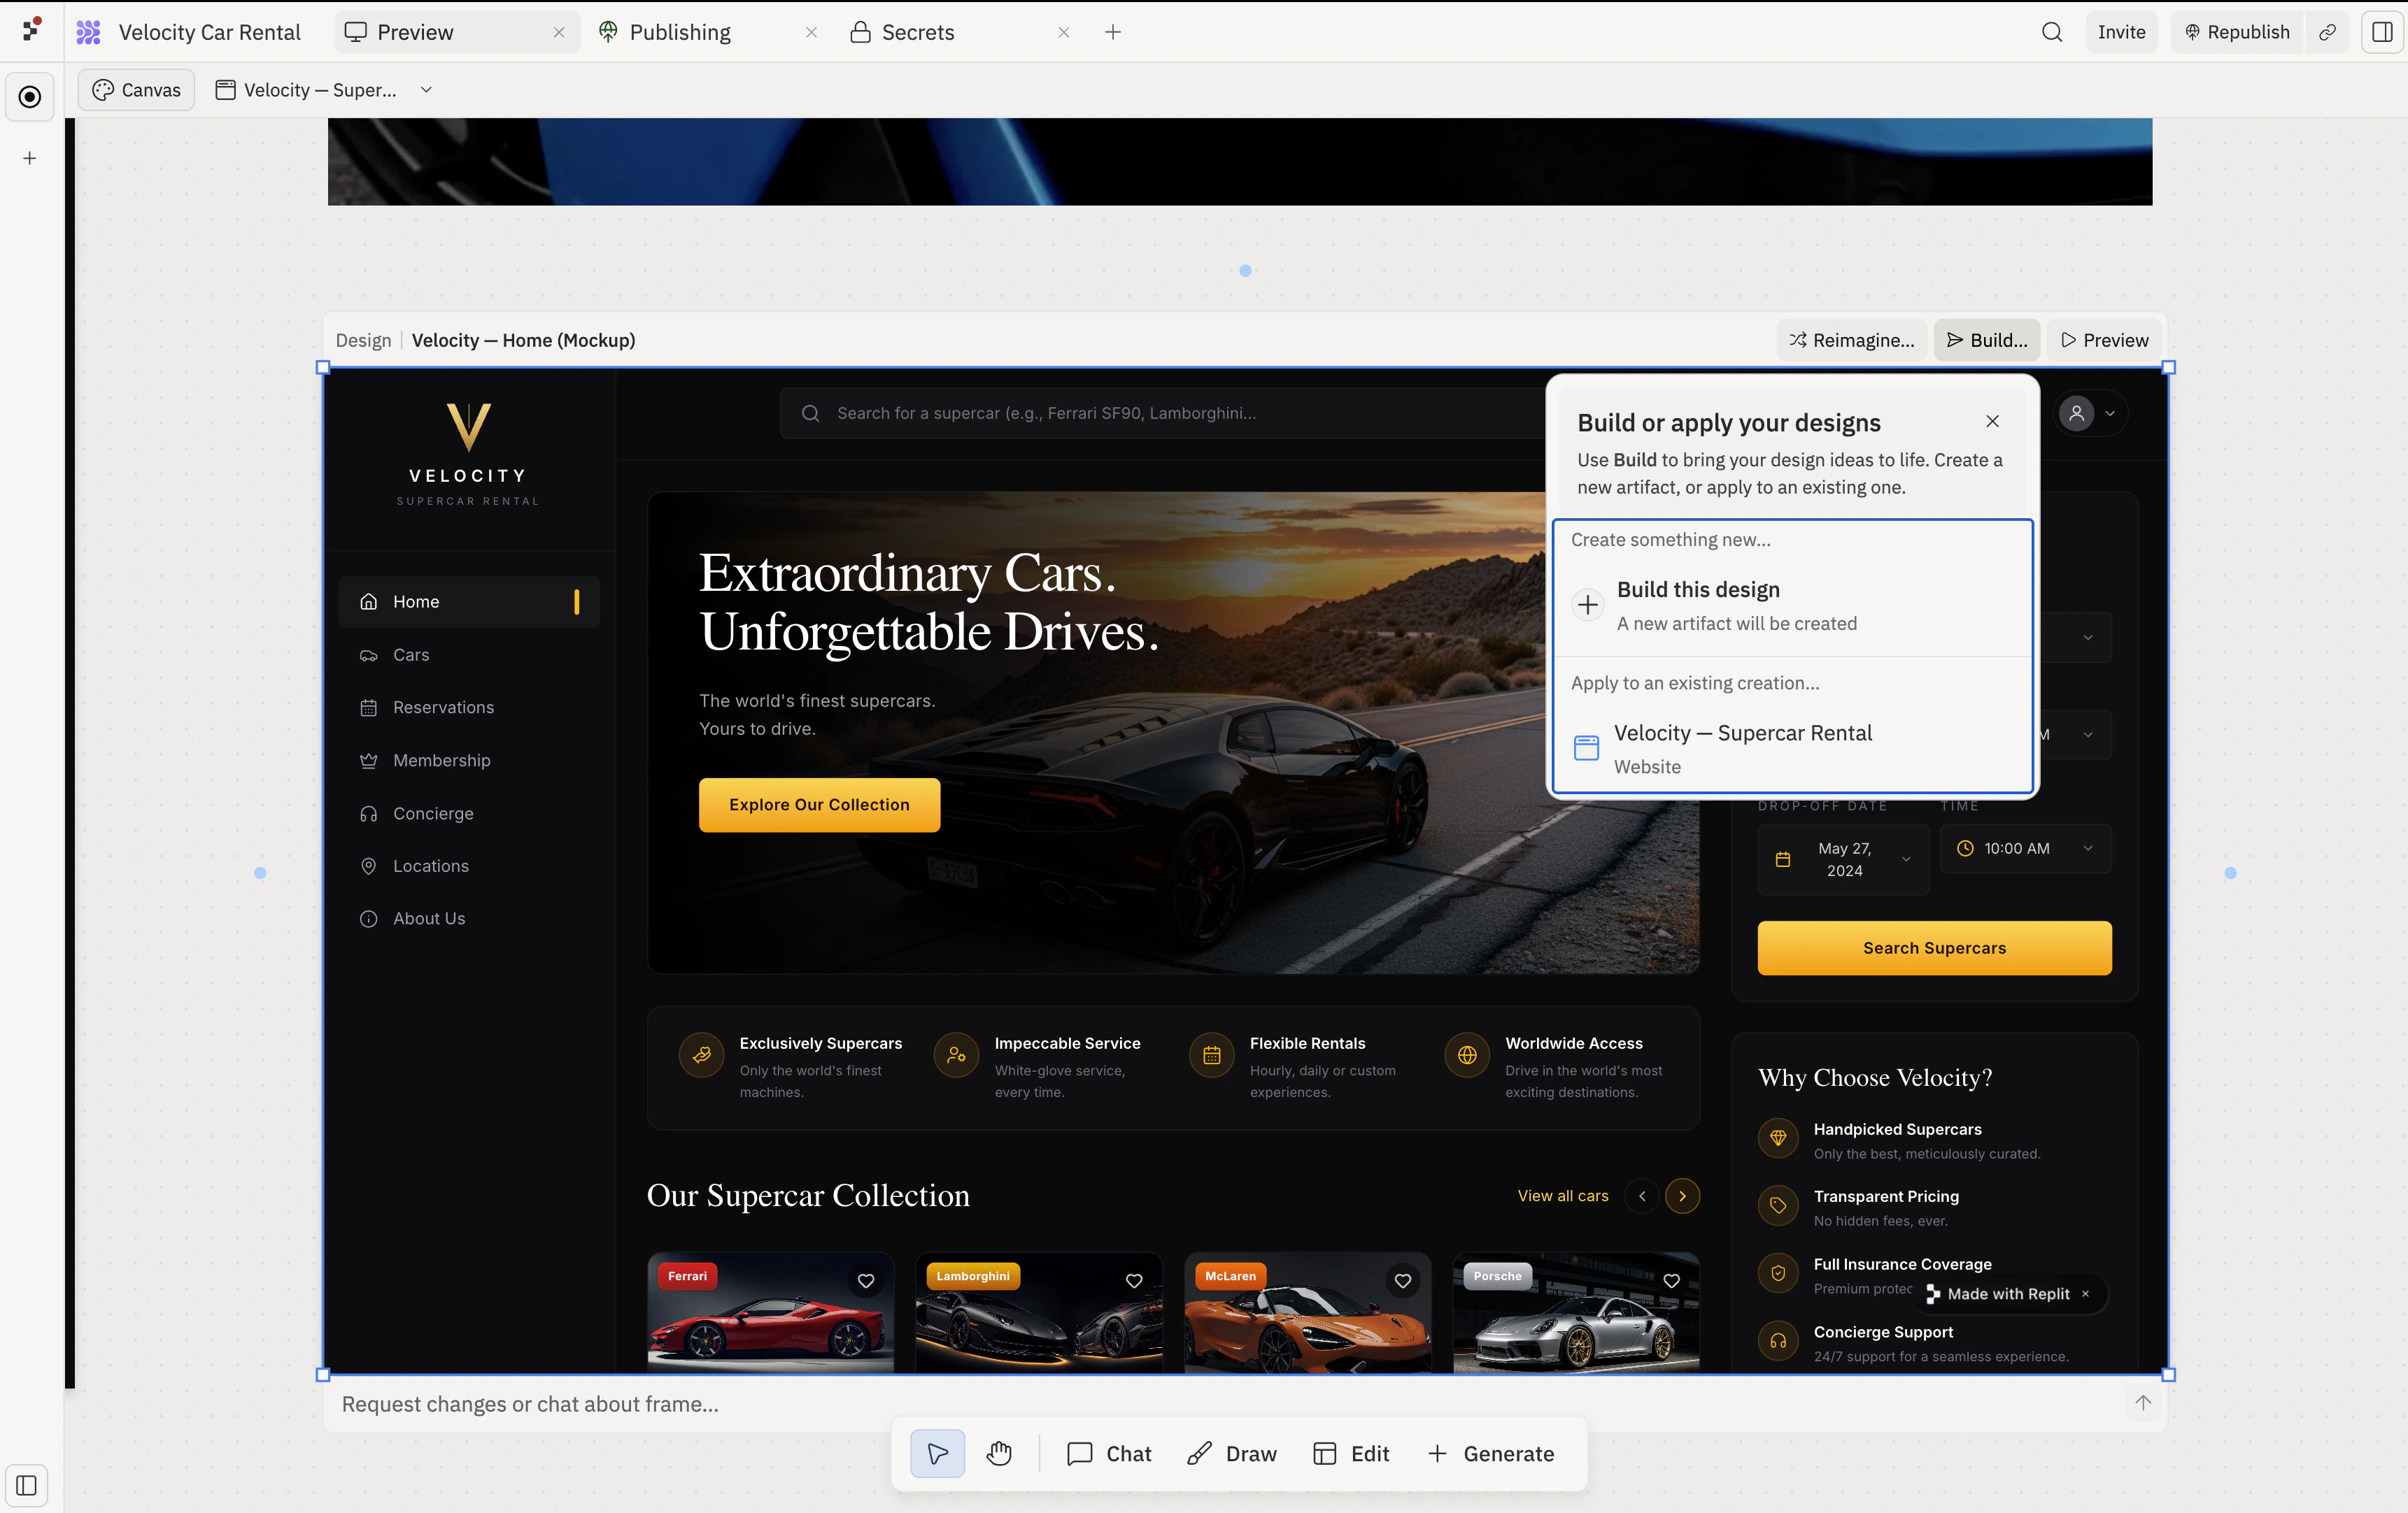Open the 10:00 AM time dropdown
Image resolution: width=2408 pixels, height=1513 pixels.
pyautogui.click(x=2025, y=848)
